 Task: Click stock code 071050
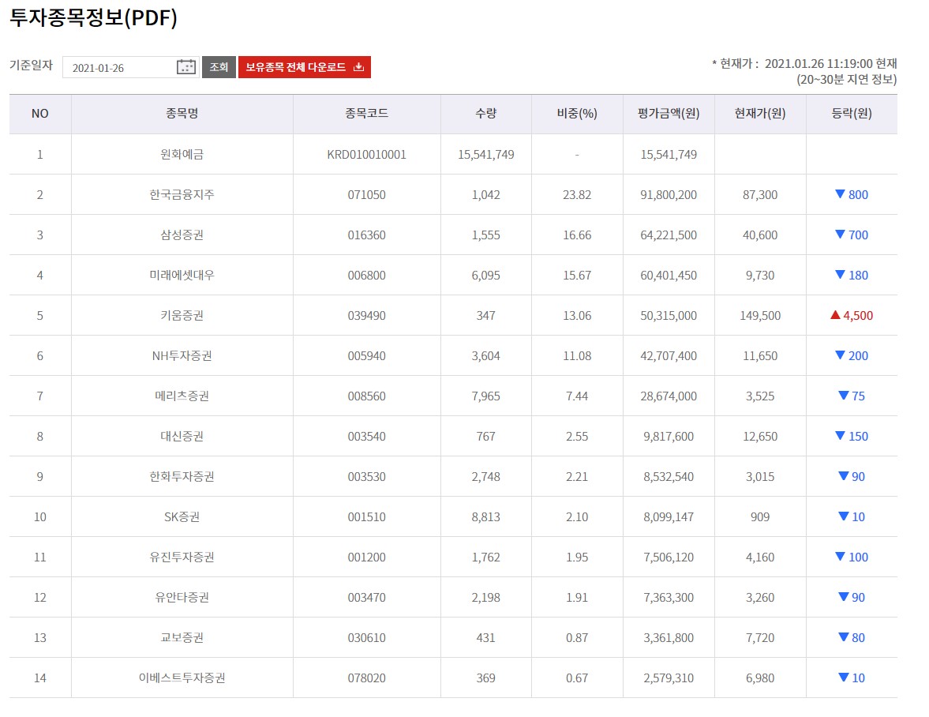[x=367, y=195]
